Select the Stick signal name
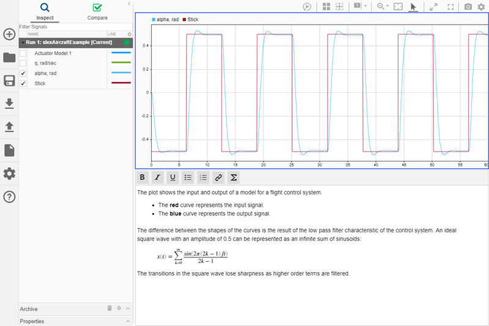The width and height of the screenshot is (489, 326). [x=40, y=83]
